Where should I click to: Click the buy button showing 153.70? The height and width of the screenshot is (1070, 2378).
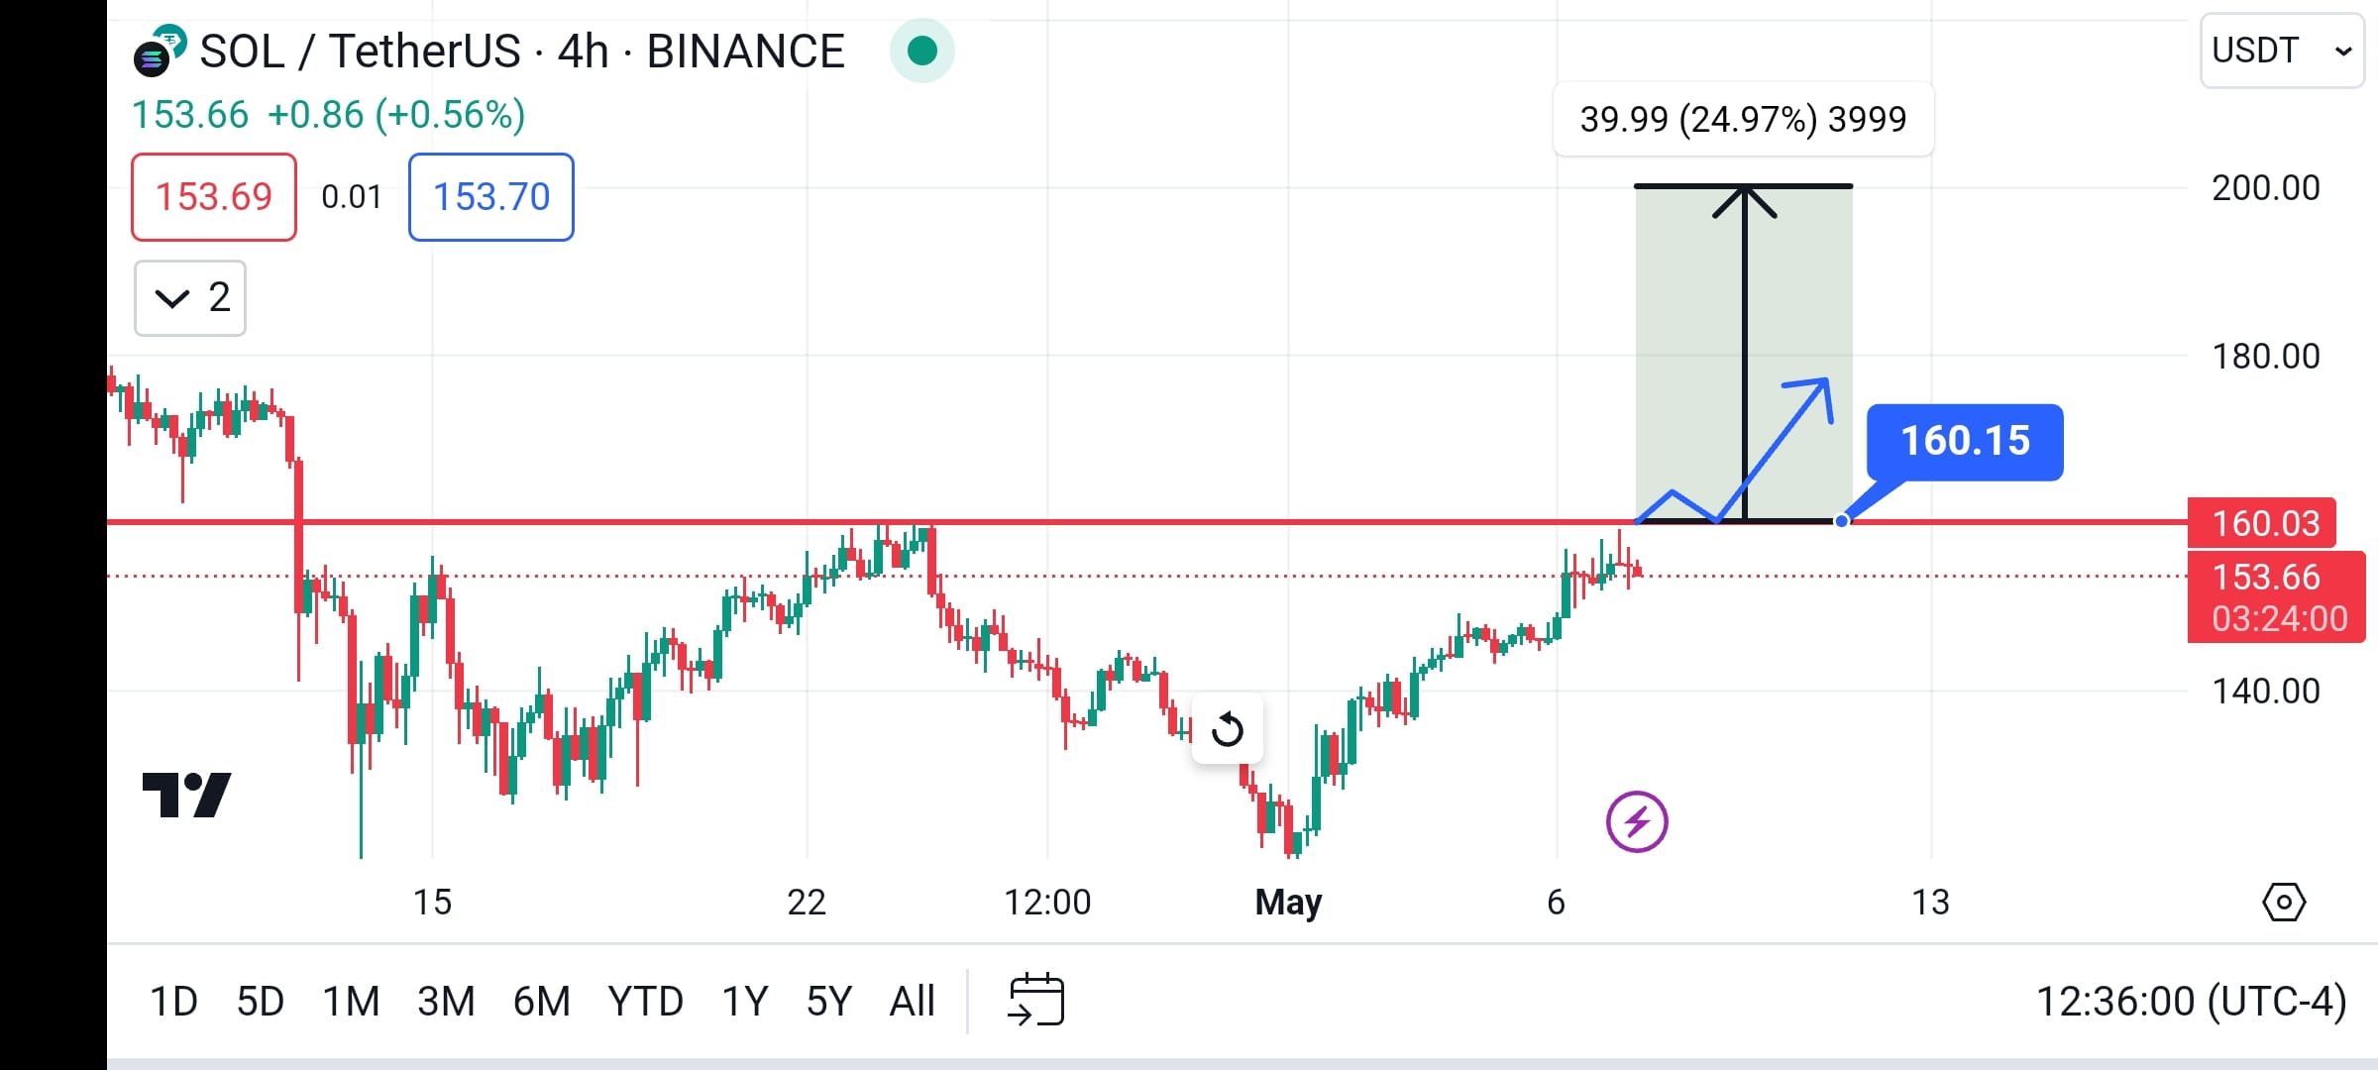pyautogui.click(x=489, y=197)
